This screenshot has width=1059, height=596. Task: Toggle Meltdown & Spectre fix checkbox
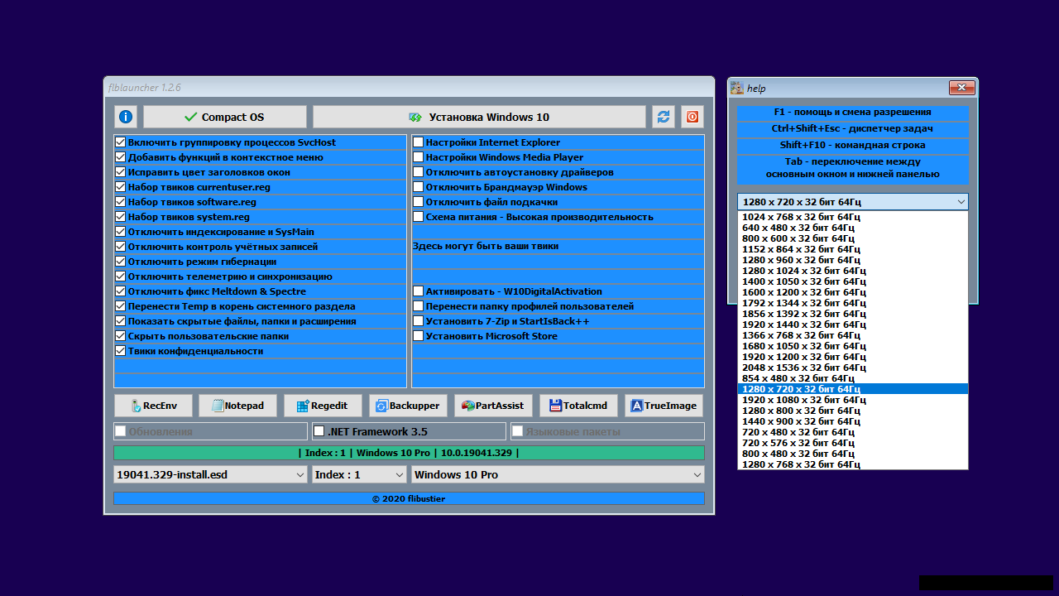point(121,291)
